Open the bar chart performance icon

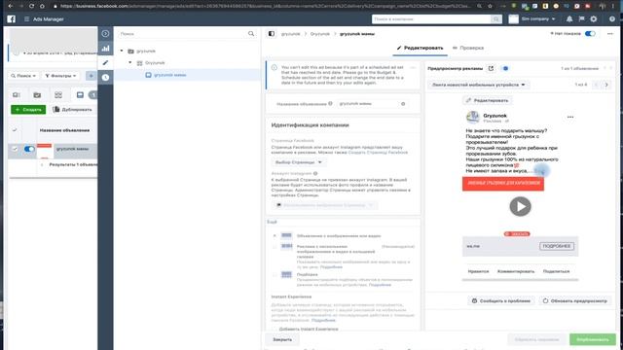tap(105, 49)
